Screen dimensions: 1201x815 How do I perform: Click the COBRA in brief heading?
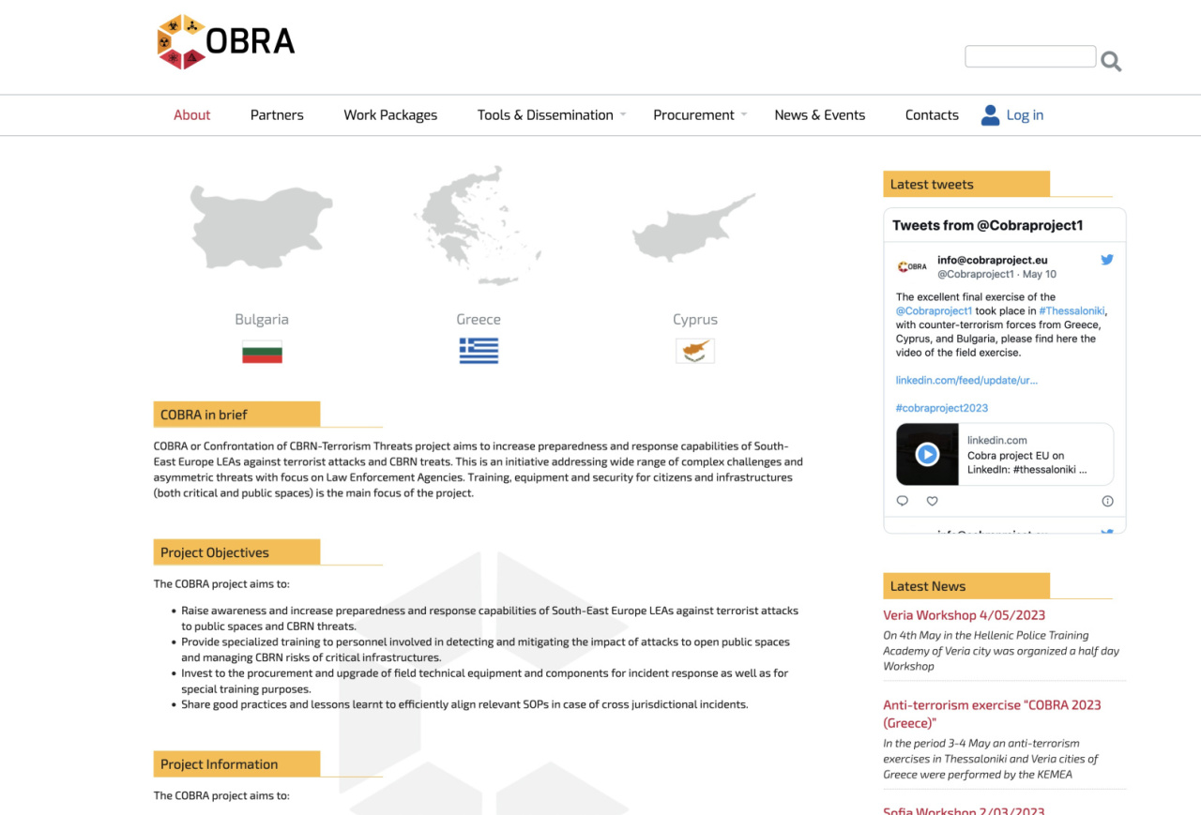236,415
